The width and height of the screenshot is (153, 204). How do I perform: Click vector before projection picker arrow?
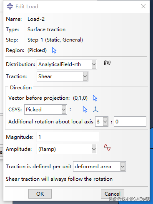pos(95,98)
